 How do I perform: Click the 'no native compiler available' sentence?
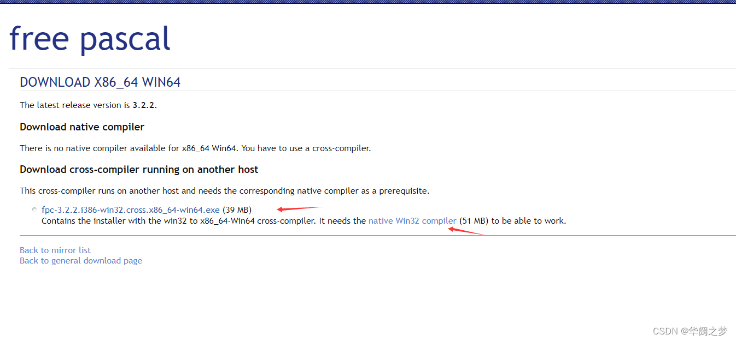195,148
